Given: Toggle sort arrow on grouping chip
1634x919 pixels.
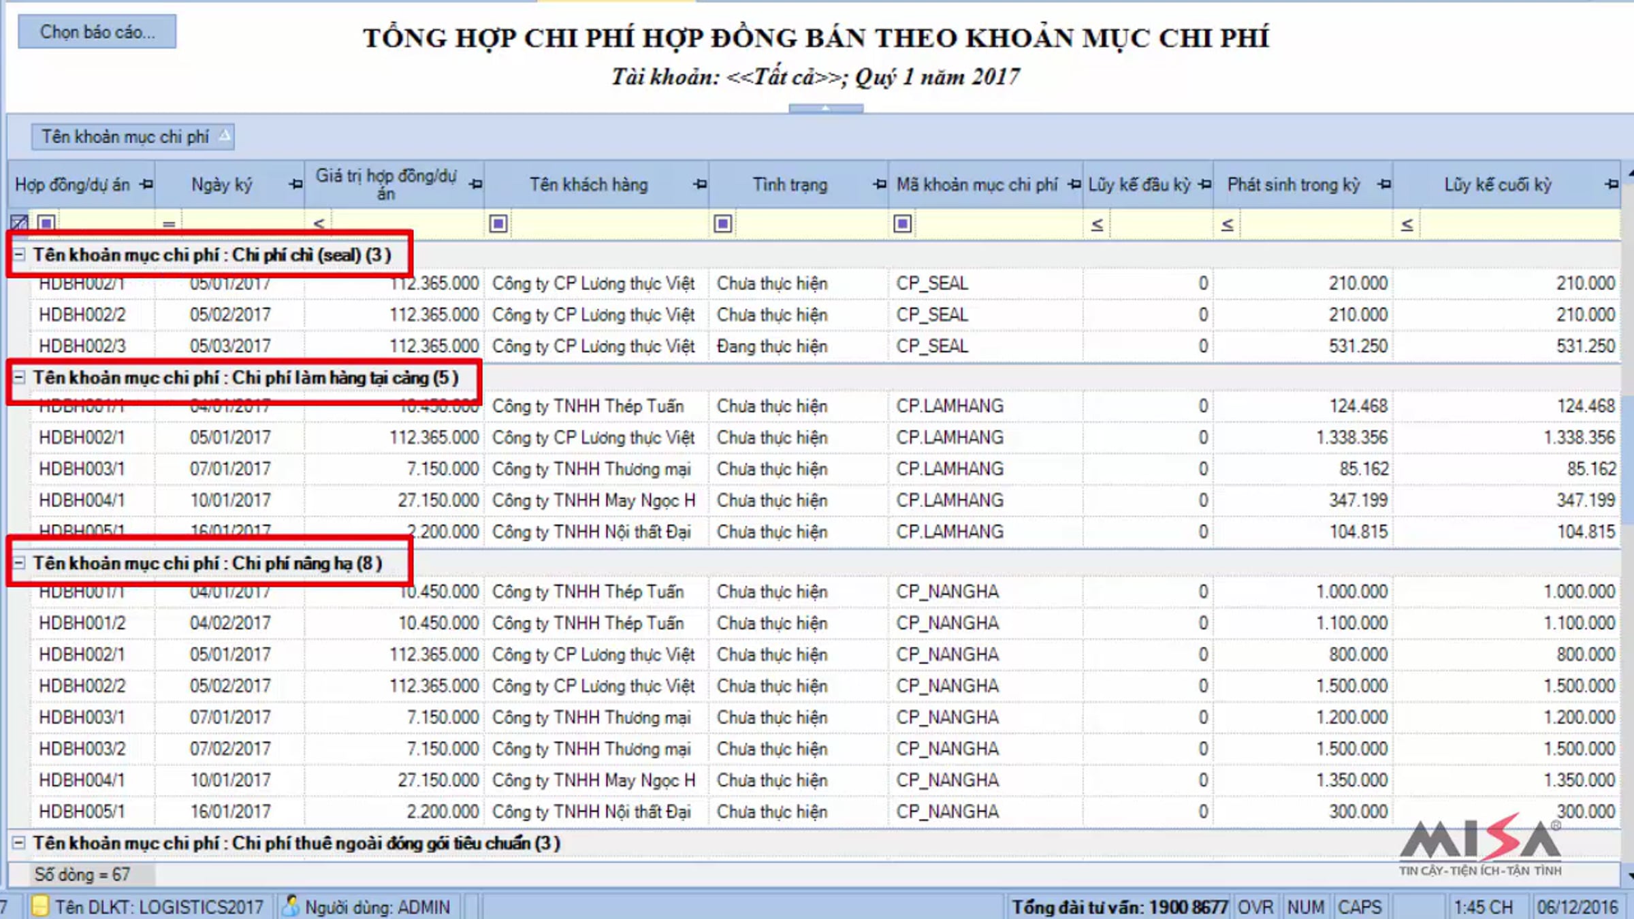Looking at the screenshot, I should point(225,135).
